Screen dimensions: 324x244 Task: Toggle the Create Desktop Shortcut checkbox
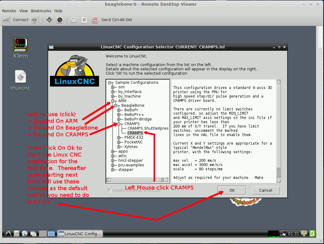(x=109, y=190)
